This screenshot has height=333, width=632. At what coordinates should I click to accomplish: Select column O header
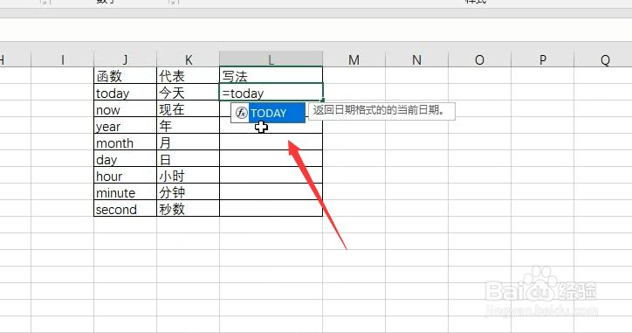tap(479, 59)
